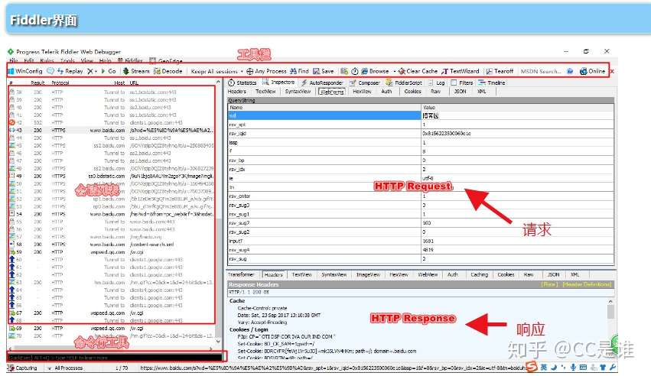Screen dimensions: 651x376
Task: Toggle the Online status indicator
Action: tap(592, 71)
